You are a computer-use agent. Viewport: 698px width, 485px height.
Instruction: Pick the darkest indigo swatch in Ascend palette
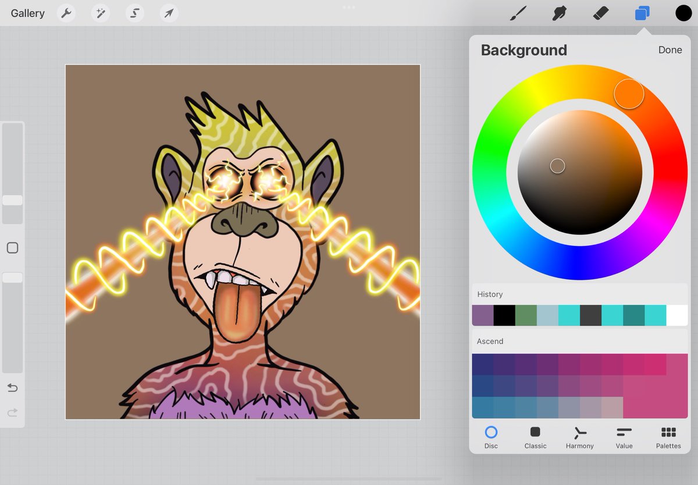(483, 364)
